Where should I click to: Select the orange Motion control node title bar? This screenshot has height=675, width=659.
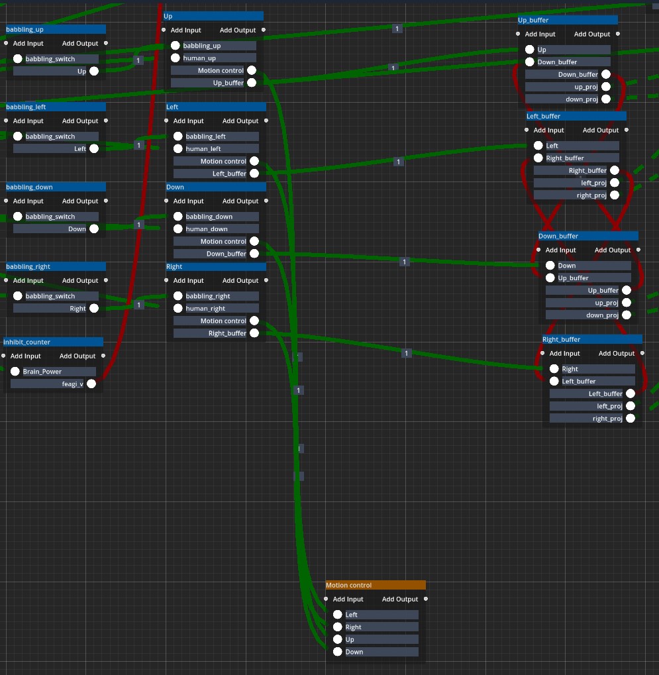(x=375, y=585)
